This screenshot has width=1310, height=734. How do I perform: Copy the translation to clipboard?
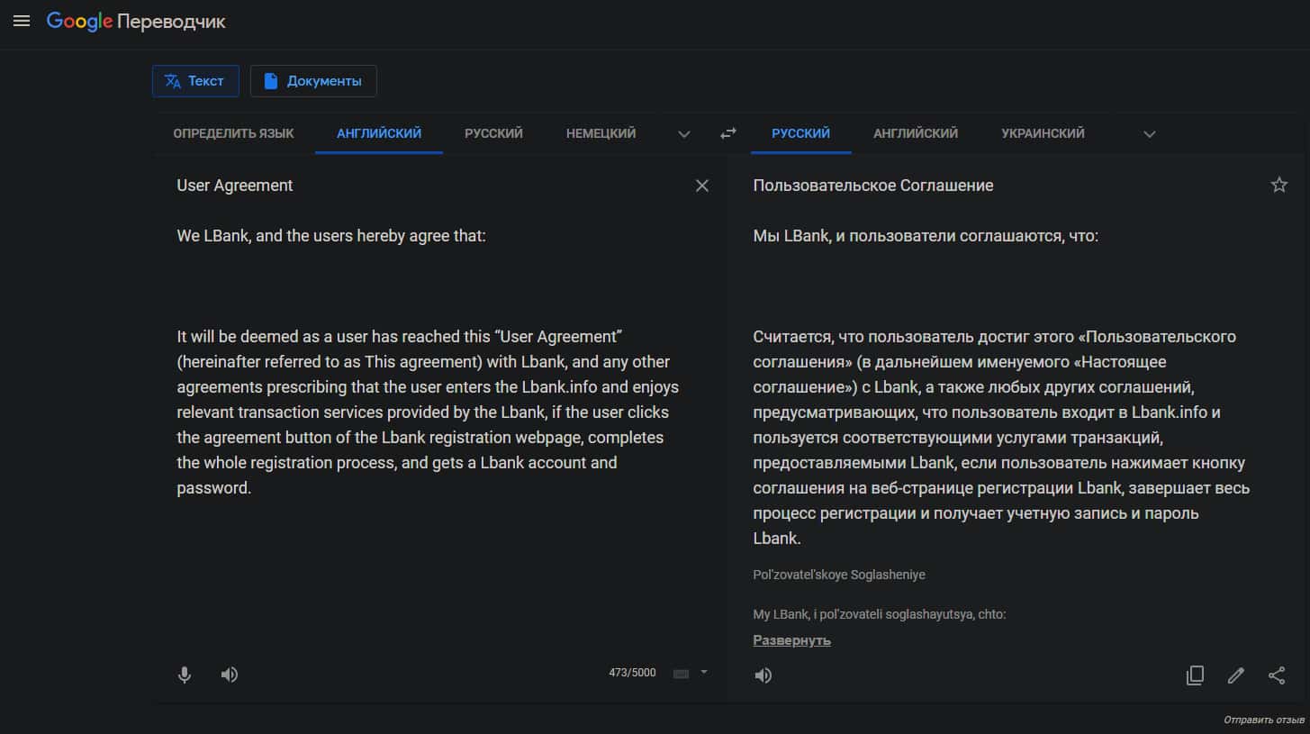pos(1195,675)
